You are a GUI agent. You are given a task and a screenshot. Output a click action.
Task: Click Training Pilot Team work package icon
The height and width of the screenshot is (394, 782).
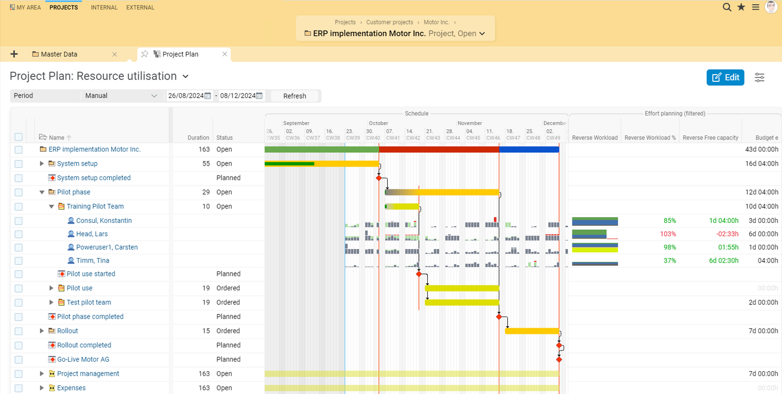coord(61,206)
